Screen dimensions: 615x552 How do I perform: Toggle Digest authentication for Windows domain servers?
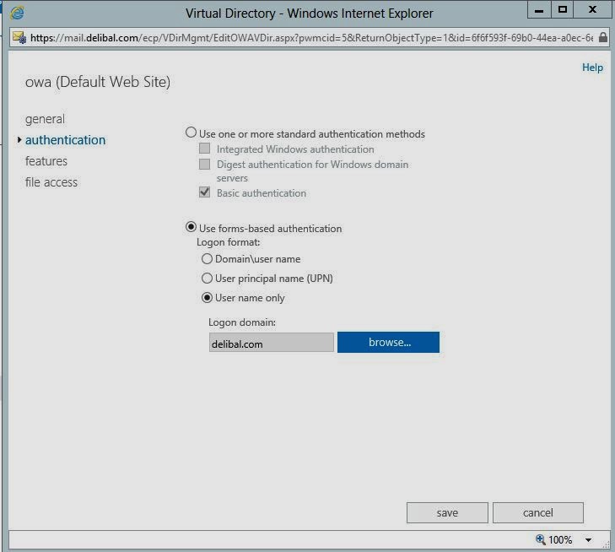point(204,165)
